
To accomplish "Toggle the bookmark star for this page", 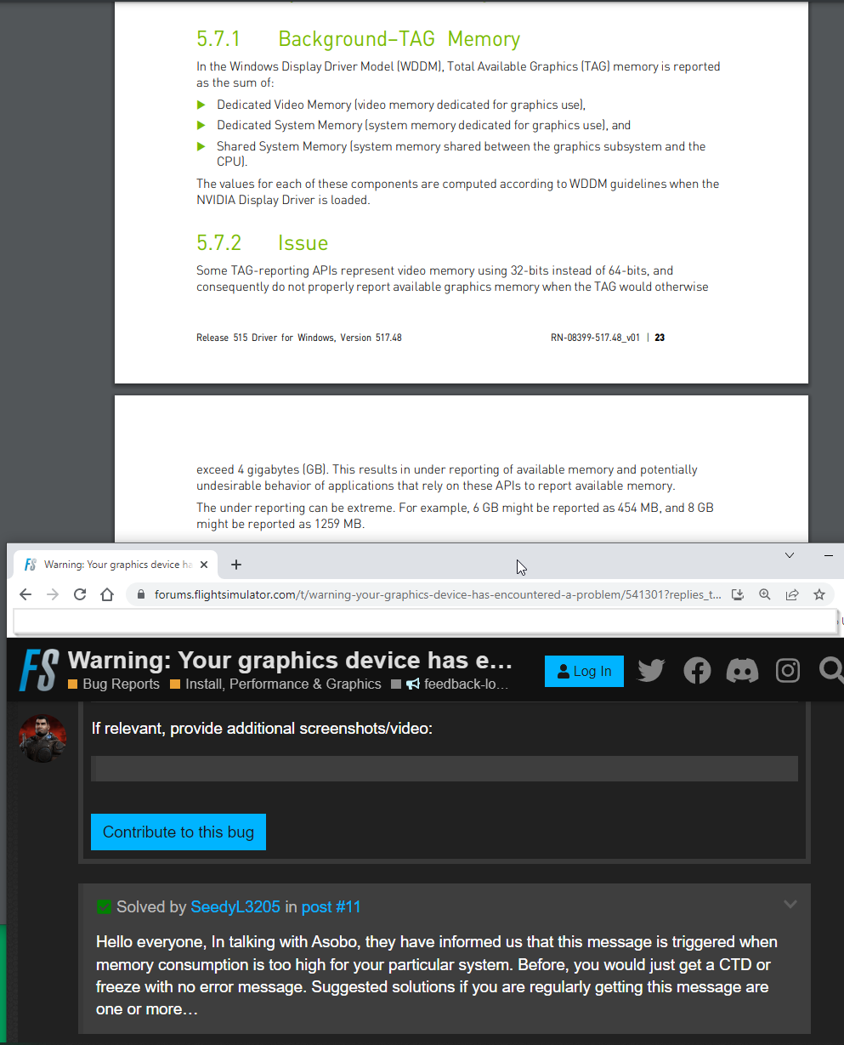I will tap(819, 594).
